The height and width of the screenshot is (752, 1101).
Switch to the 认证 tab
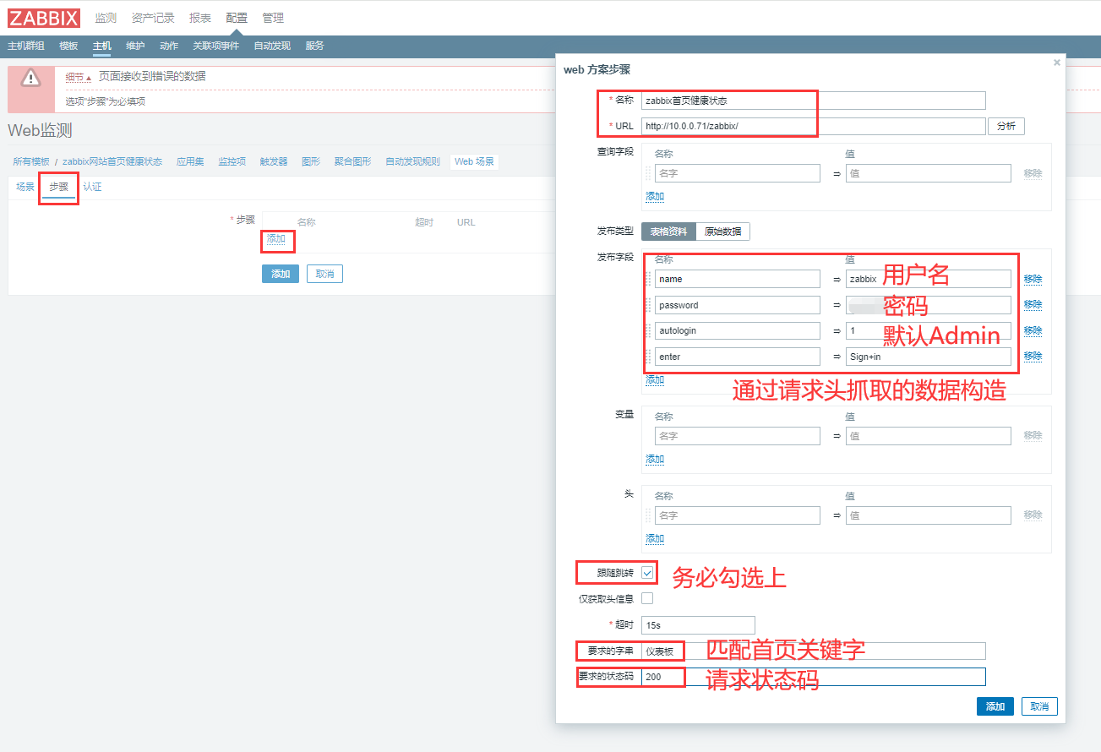[92, 187]
